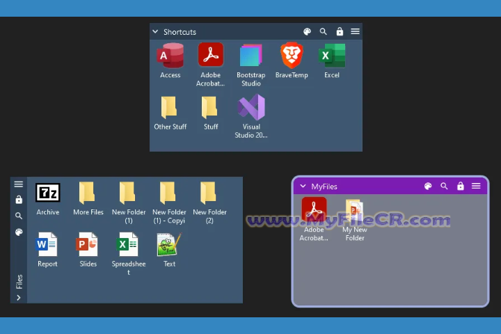Toggle the lock on Shortcuts panel

coord(340,31)
